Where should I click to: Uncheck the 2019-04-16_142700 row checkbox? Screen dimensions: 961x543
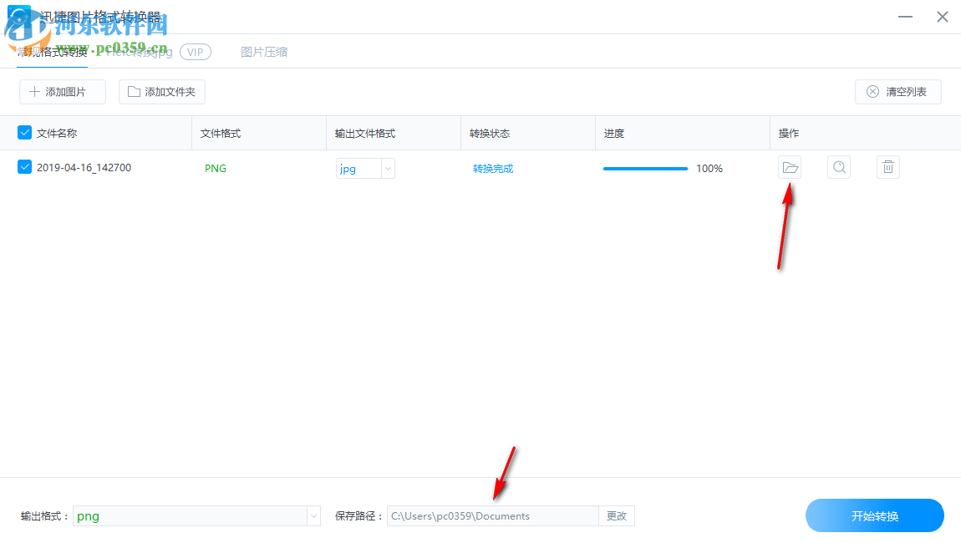23,167
